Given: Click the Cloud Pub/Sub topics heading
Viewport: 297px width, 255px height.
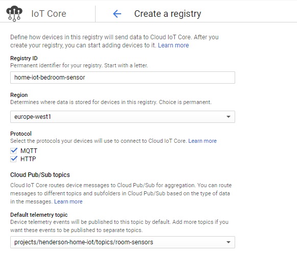Looking at the screenshot, I should click(40, 175).
